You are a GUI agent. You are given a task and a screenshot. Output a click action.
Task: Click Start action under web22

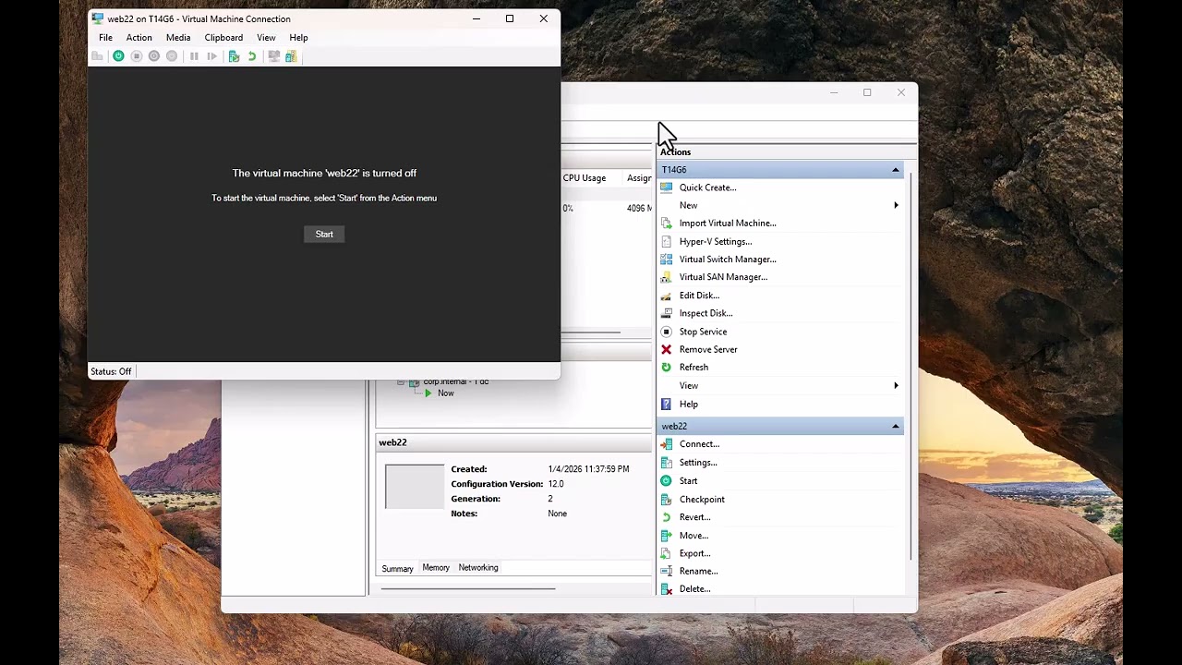point(688,481)
